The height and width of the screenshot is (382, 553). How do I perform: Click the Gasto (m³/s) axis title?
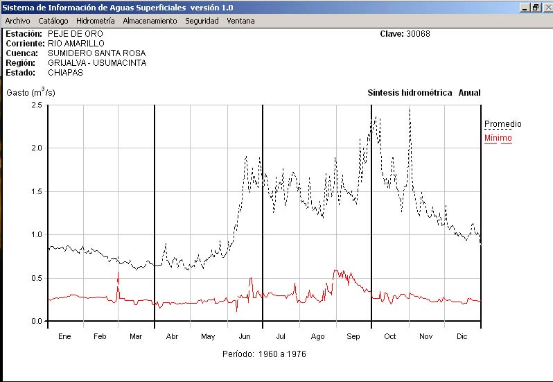point(30,92)
